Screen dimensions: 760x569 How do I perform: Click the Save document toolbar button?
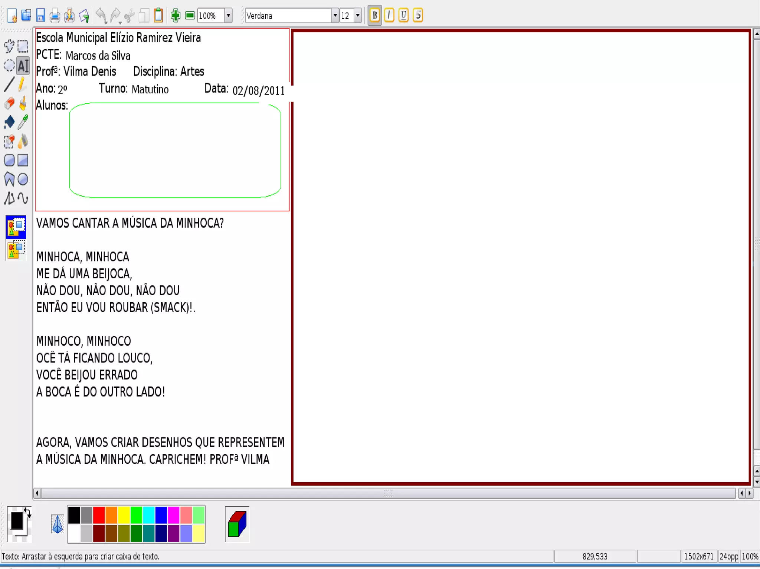(40, 16)
